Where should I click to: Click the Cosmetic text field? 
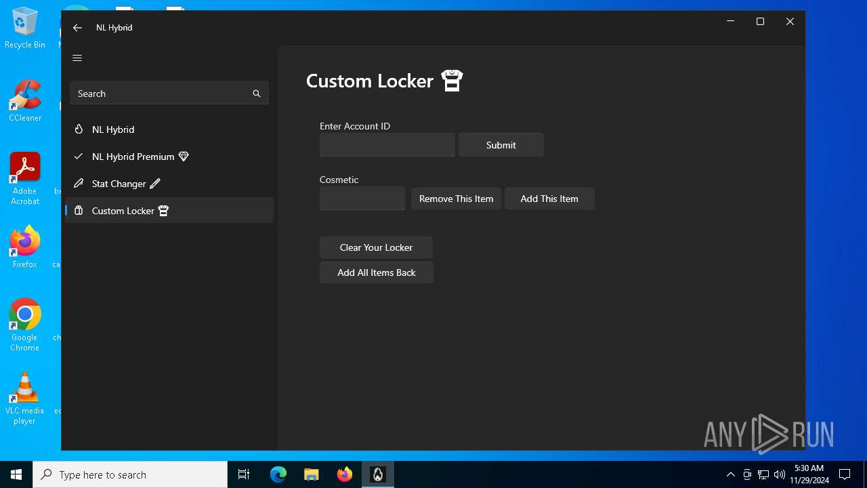[x=362, y=199]
